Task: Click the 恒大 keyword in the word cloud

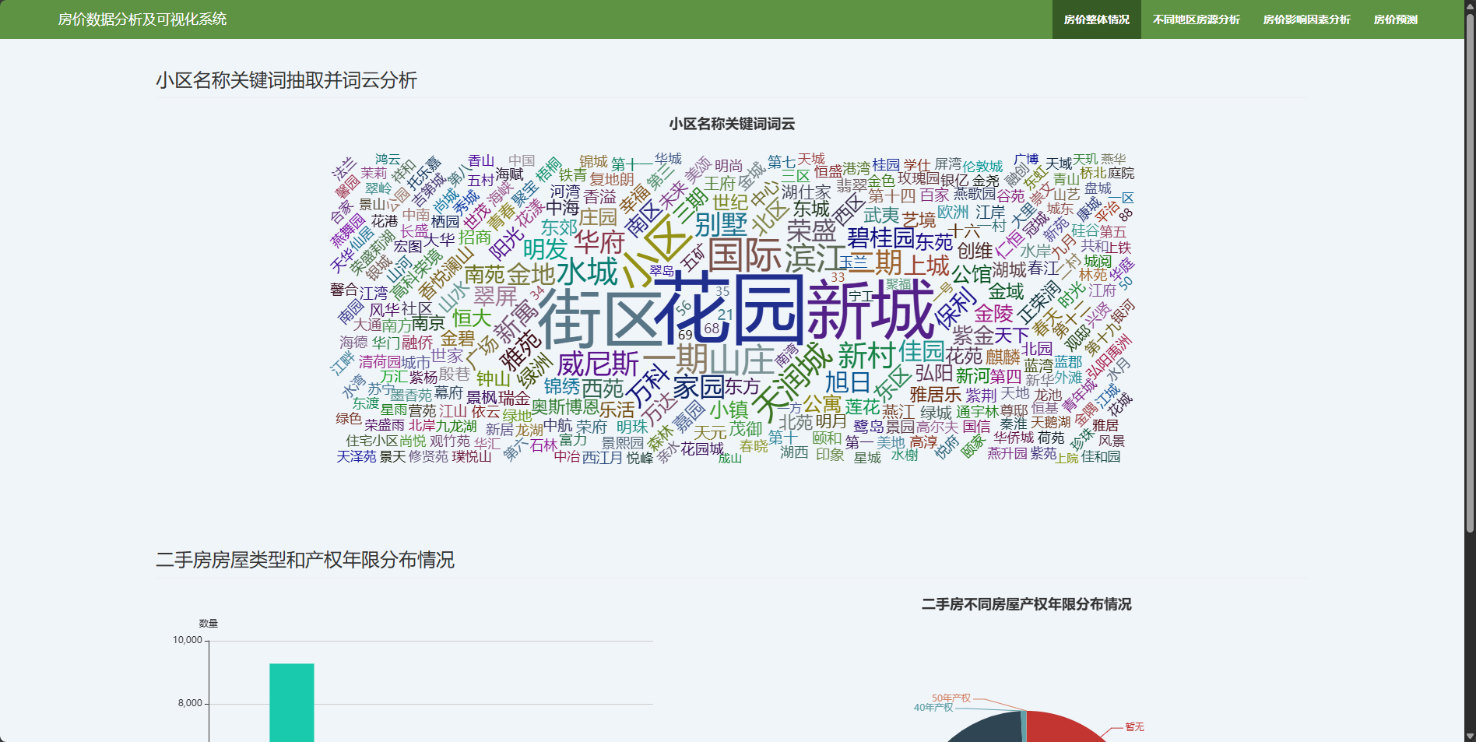Action: pyautogui.click(x=472, y=318)
